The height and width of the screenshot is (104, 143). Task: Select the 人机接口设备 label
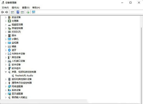18,61
